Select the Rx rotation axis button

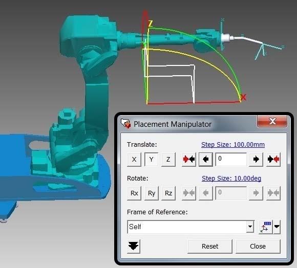[134, 193]
